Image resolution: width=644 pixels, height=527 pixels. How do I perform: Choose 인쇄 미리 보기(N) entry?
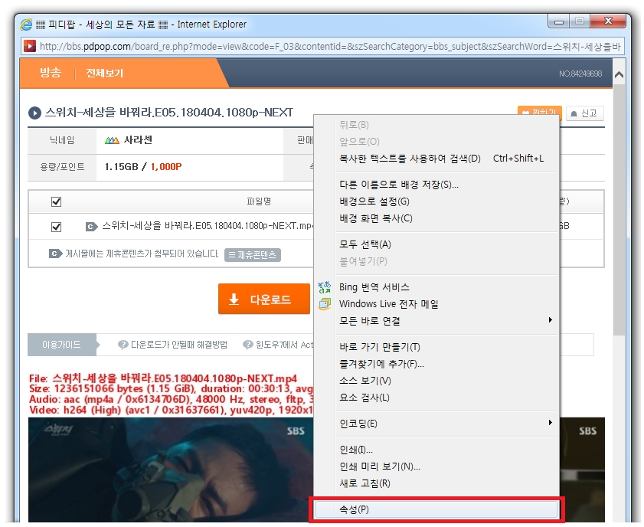(x=447, y=466)
